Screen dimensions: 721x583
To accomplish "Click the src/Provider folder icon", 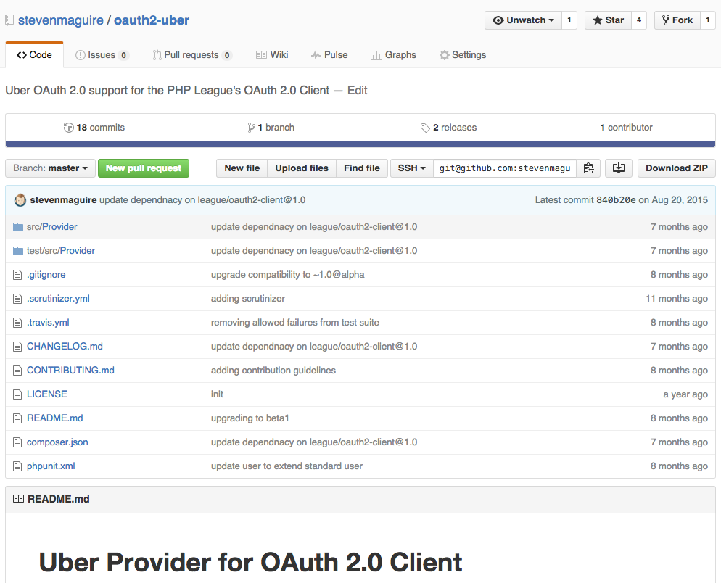I will click(x=18, y=227).
